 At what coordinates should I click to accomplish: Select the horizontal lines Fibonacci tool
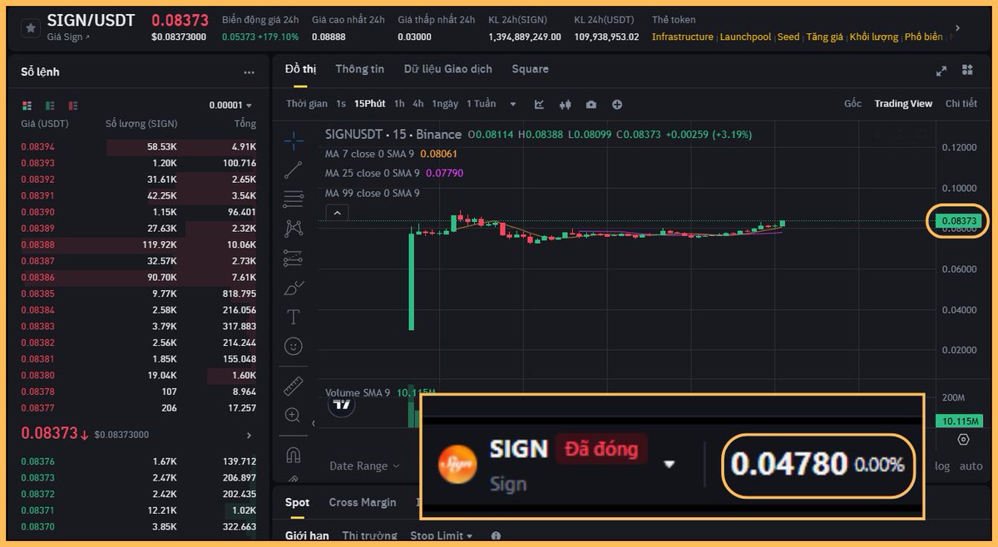point(294,199)
